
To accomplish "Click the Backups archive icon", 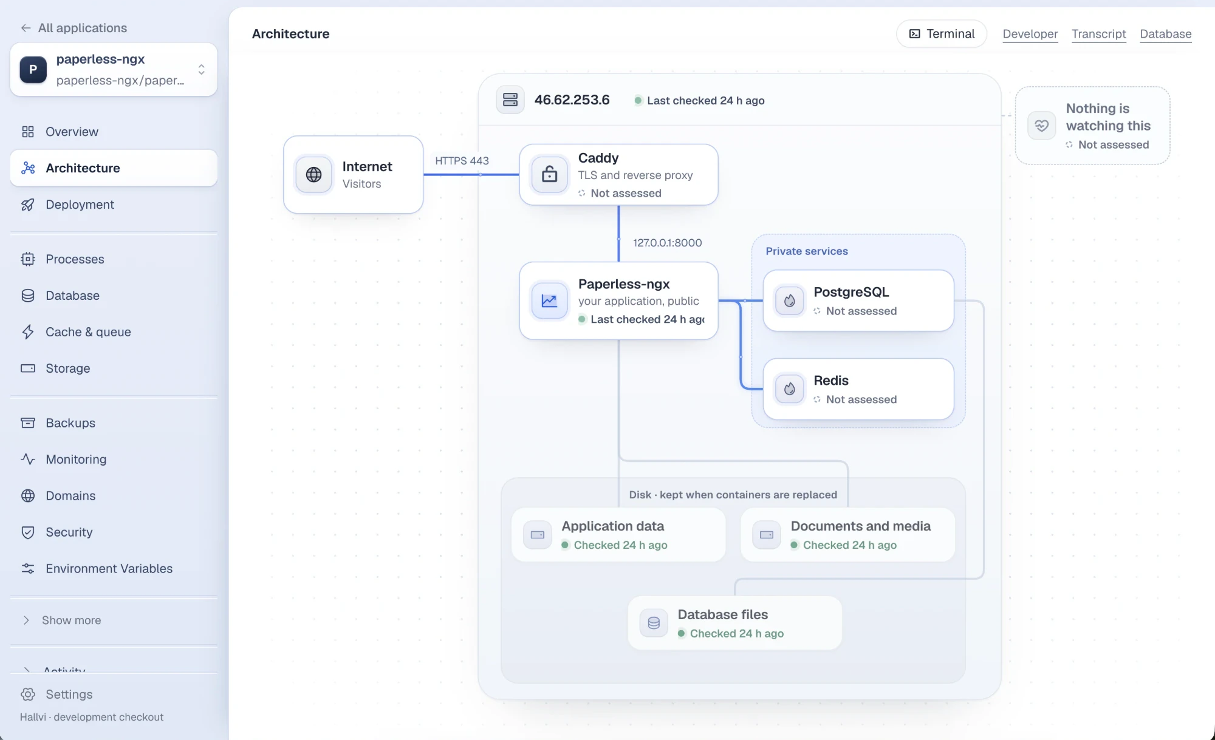I will point(28,423).
